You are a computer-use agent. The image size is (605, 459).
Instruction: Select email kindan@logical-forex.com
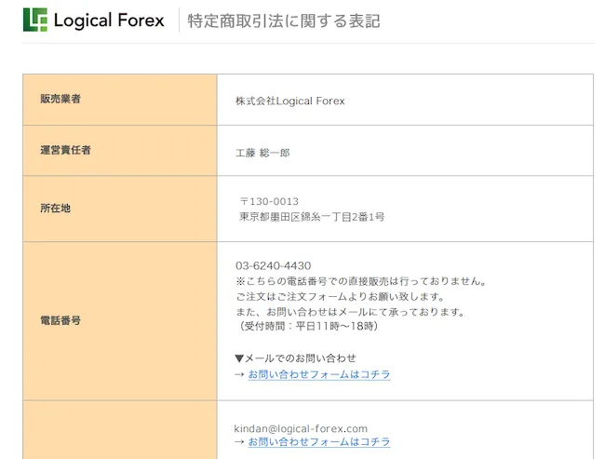pyautogui.click(x=301, y=429)
